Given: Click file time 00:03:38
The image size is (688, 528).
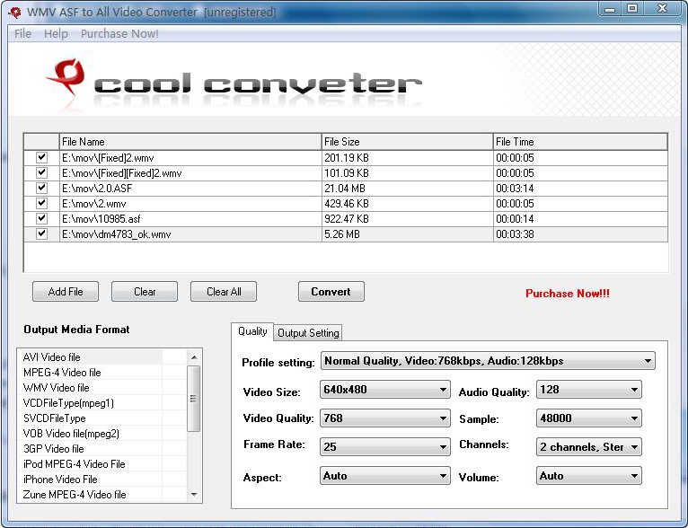Looking at the screenshot, I should point(515,234).
